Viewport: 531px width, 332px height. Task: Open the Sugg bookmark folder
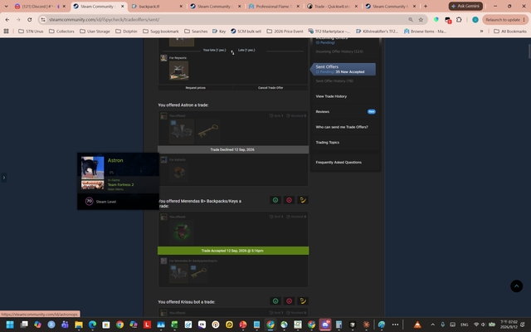click(161, 32)
